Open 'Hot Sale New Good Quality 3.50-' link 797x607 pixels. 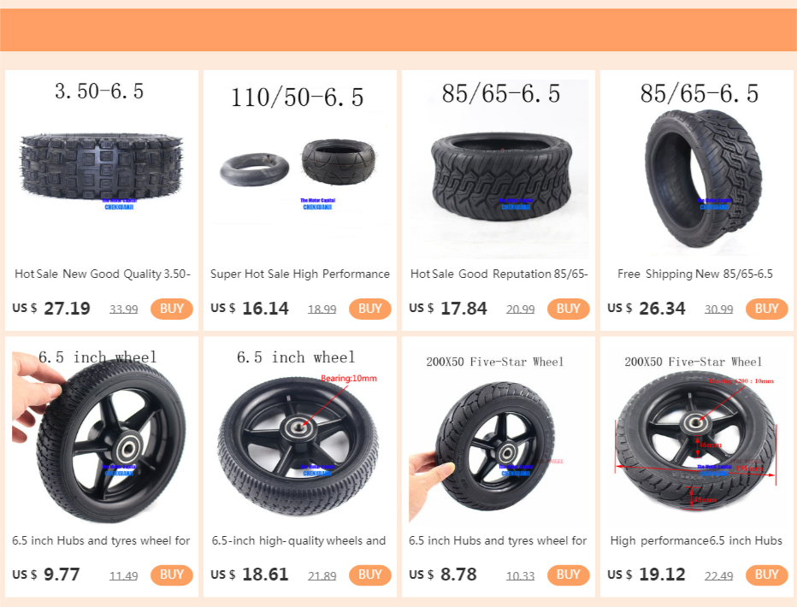coord(102,274)
